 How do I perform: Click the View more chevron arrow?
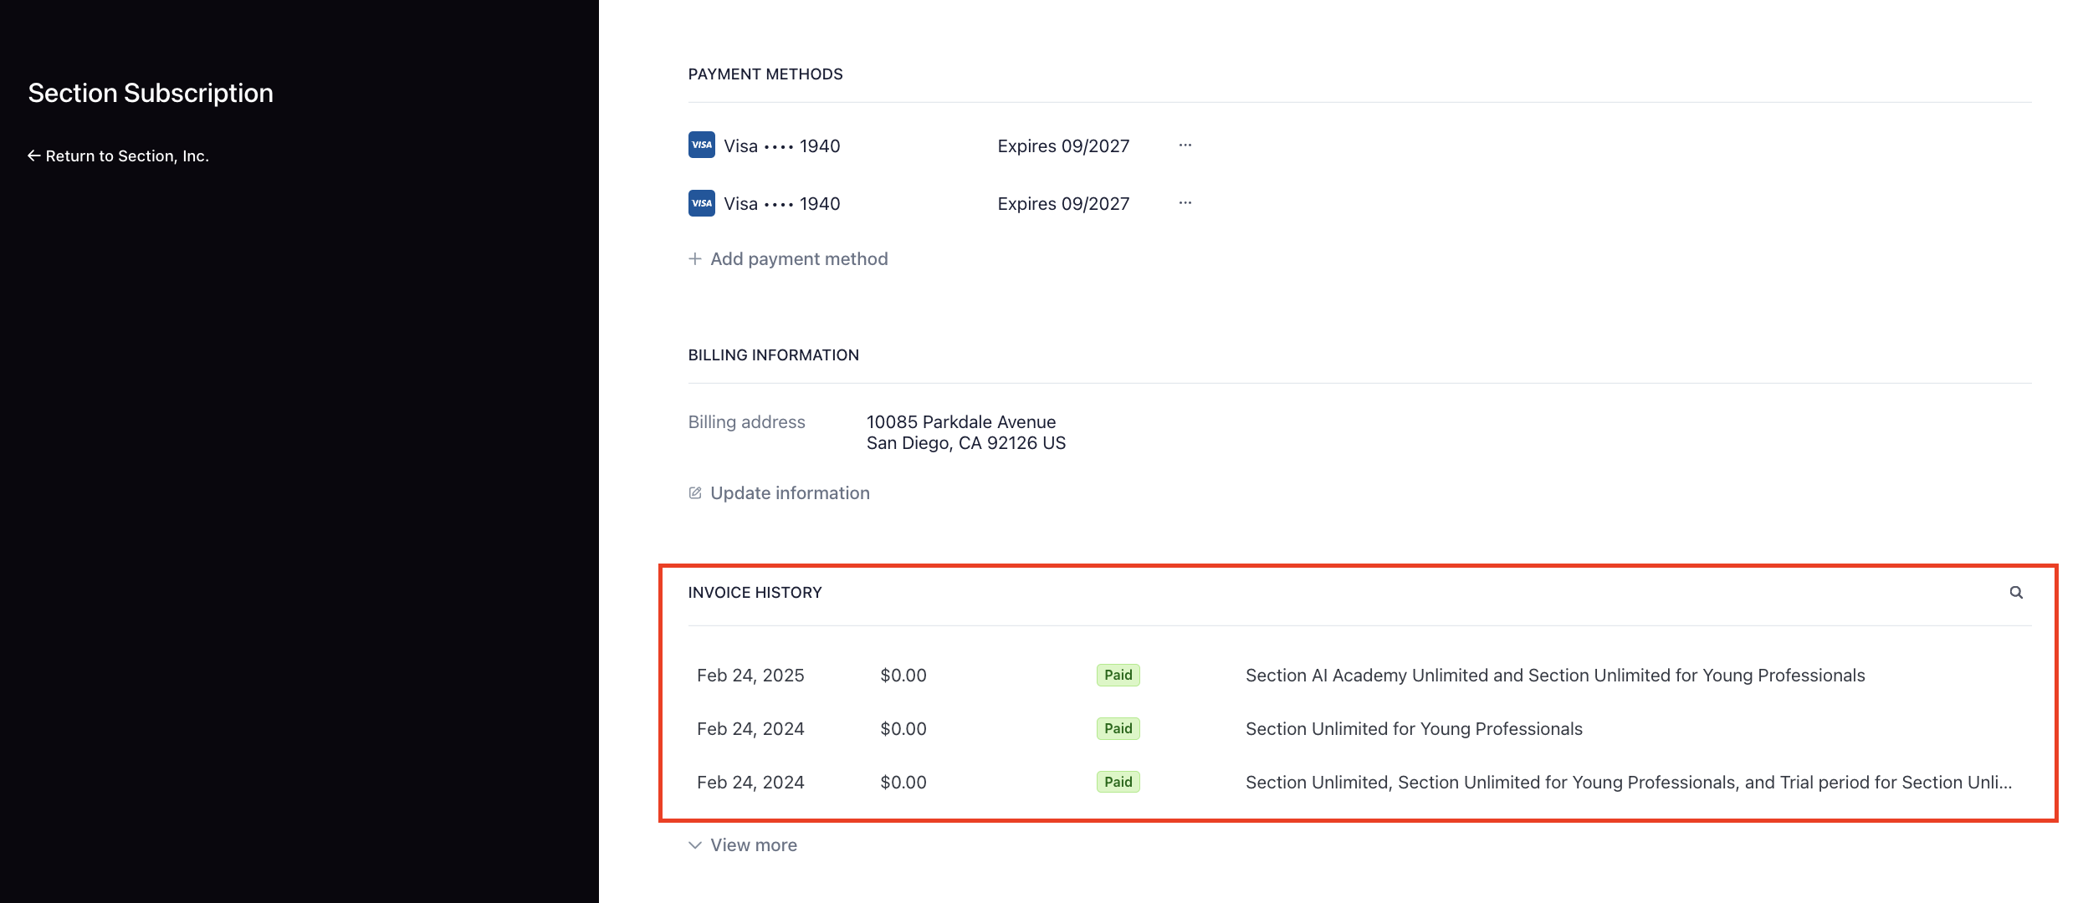click(694, 845)
